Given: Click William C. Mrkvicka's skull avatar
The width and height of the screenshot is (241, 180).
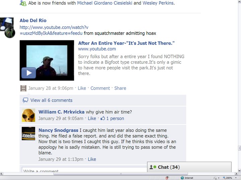Looking at the screenshot, I should 28,115.
